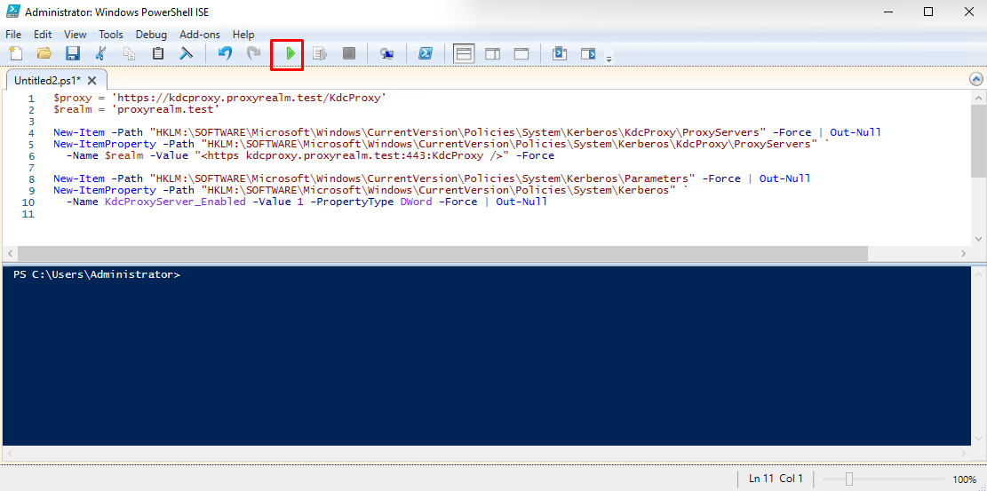Screen dimensions: 987x491
Task: Click KdcProxyServer_Enabled on line 10
Action: [175, 202]
